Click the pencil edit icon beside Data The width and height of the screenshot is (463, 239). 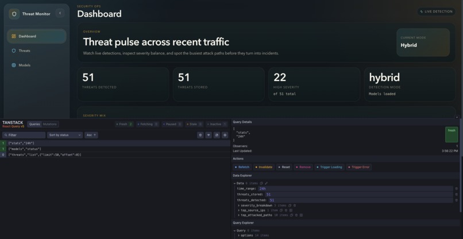coord(266,183)
